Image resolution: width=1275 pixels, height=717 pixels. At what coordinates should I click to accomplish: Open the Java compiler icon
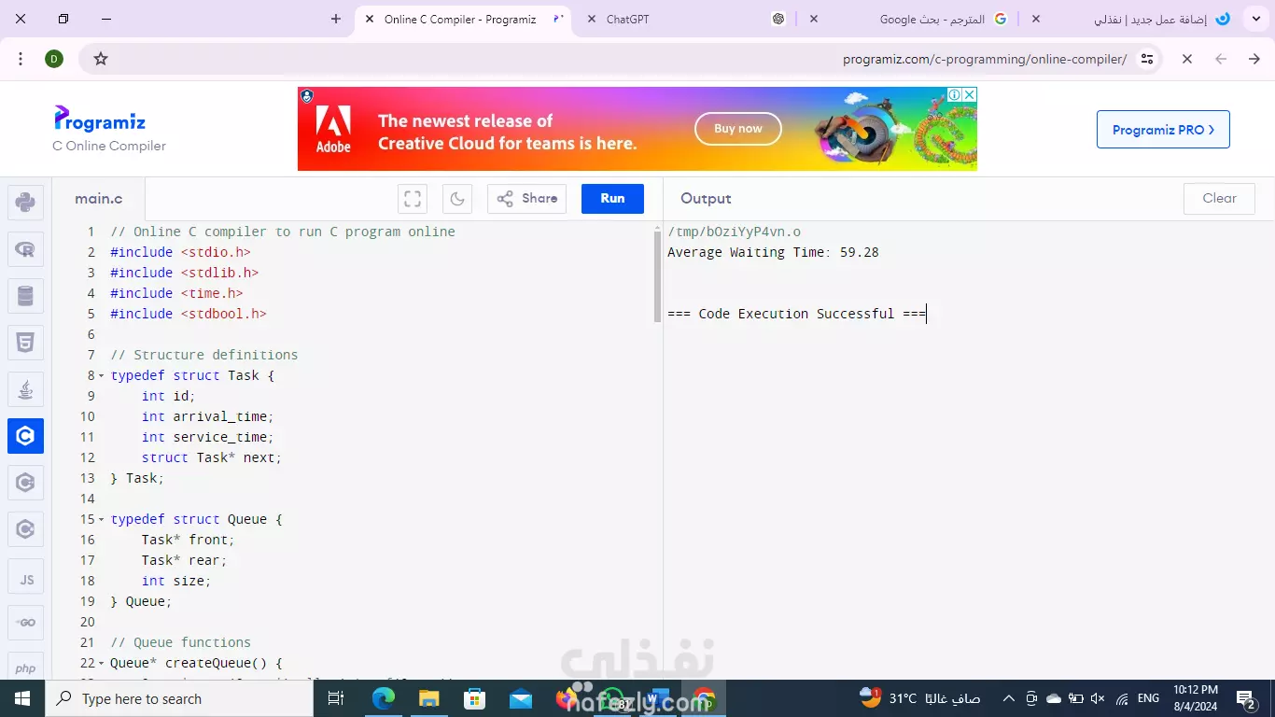tap(25, 389)
